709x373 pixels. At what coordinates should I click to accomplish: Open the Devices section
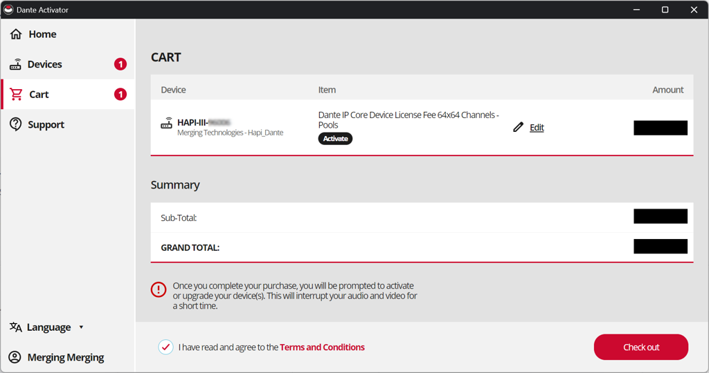click(45, 64)
